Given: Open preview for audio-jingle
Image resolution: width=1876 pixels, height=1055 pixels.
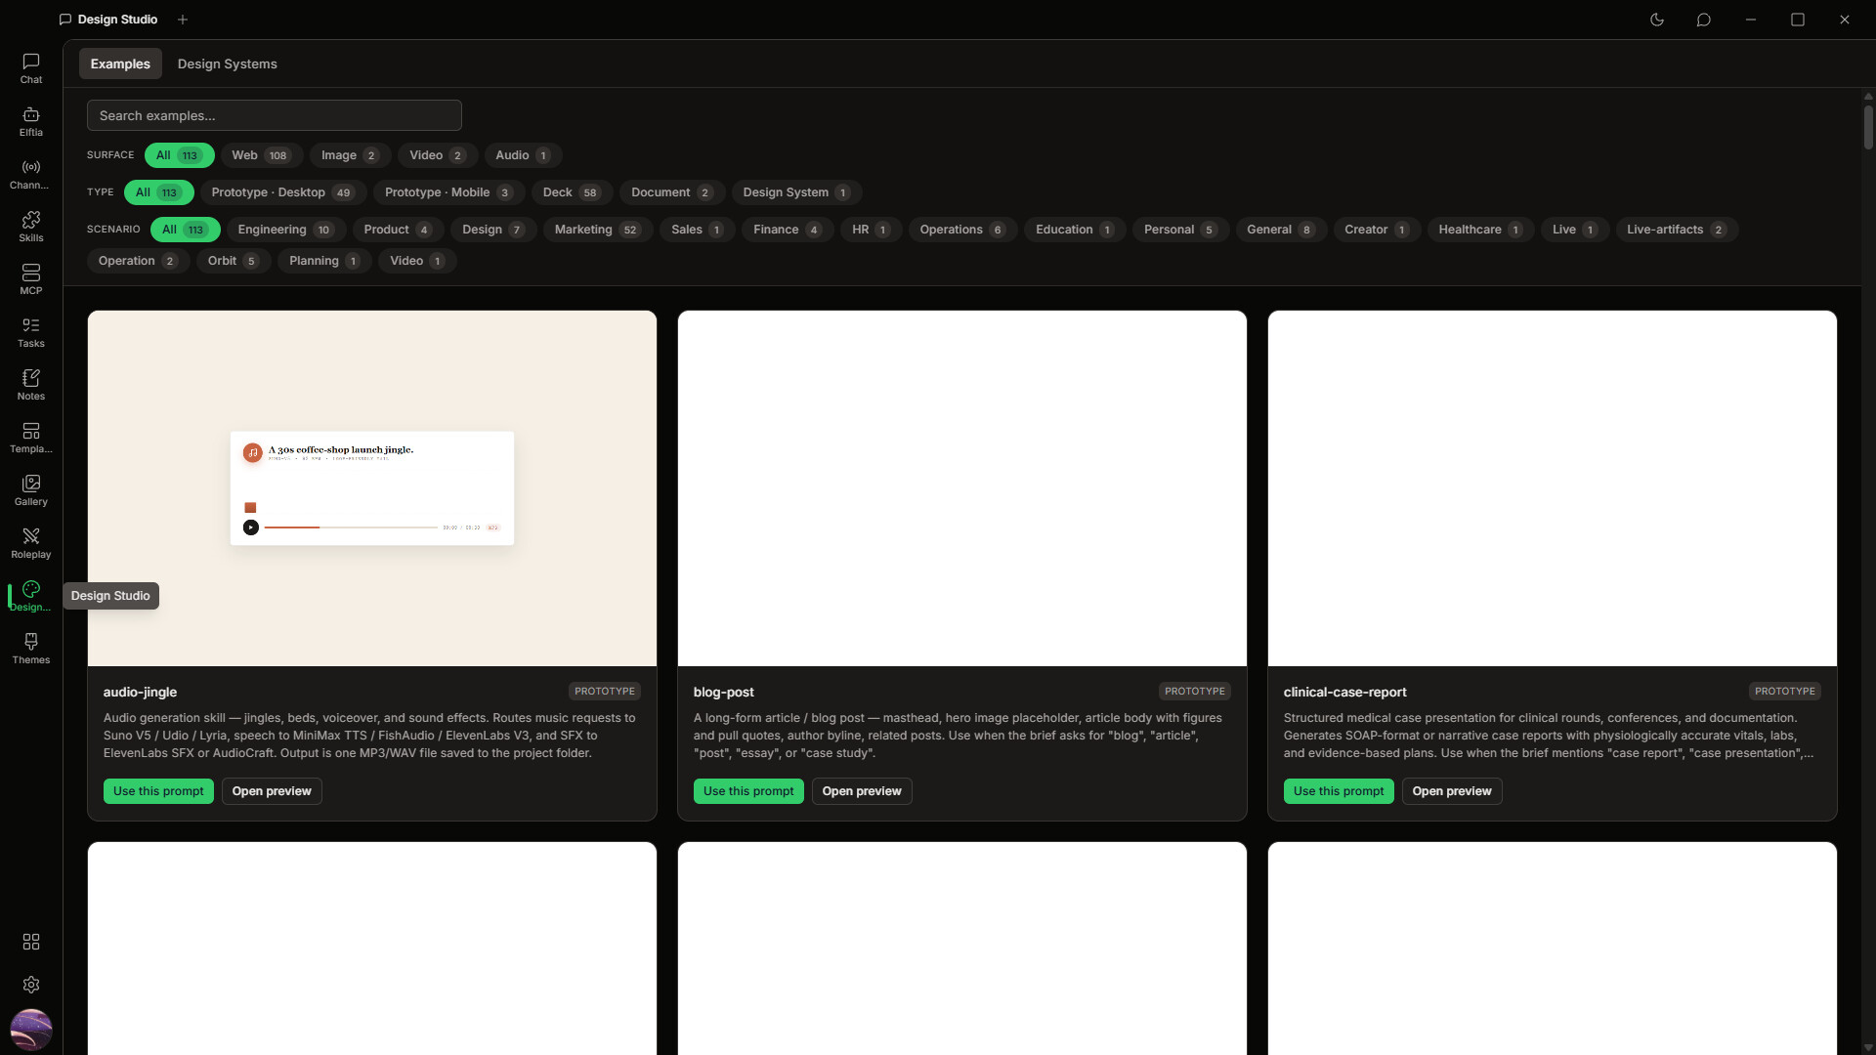Looking at the screenshot, I should 272,791.
